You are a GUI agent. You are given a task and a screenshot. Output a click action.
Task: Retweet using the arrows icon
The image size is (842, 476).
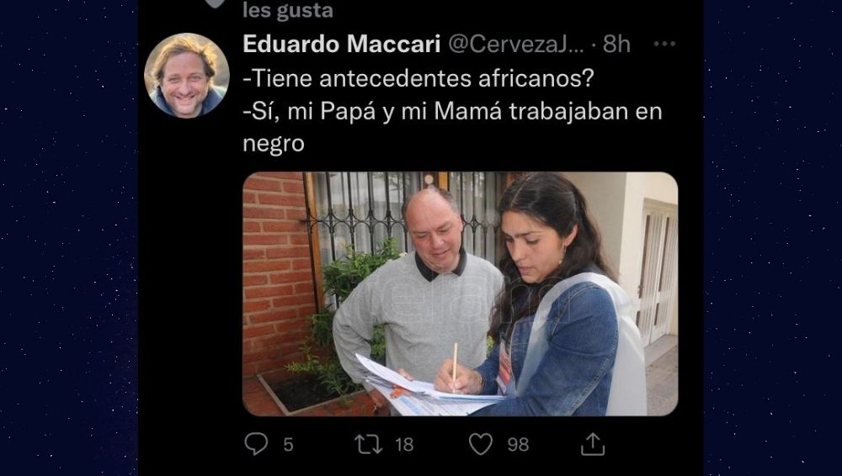point(369,444)
